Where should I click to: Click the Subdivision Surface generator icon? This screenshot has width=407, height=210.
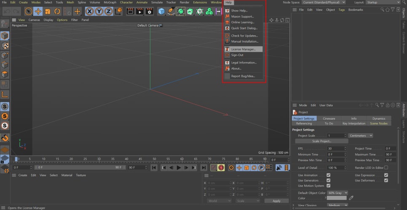point(180,11)
